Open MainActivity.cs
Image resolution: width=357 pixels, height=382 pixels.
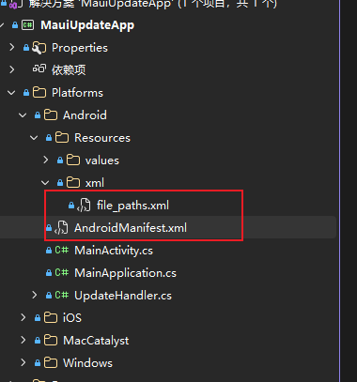114,251
